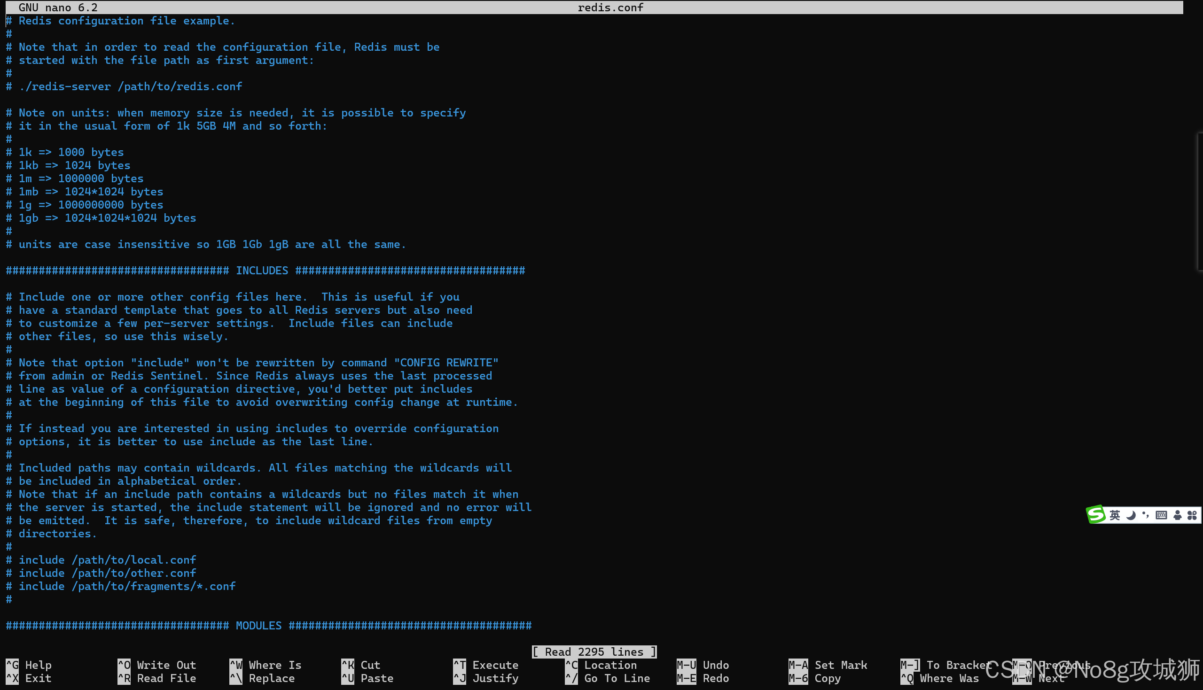Click the './redis-server /path/to/redis.conf' line
The image size is (1203, 690).
pos(124,86)
